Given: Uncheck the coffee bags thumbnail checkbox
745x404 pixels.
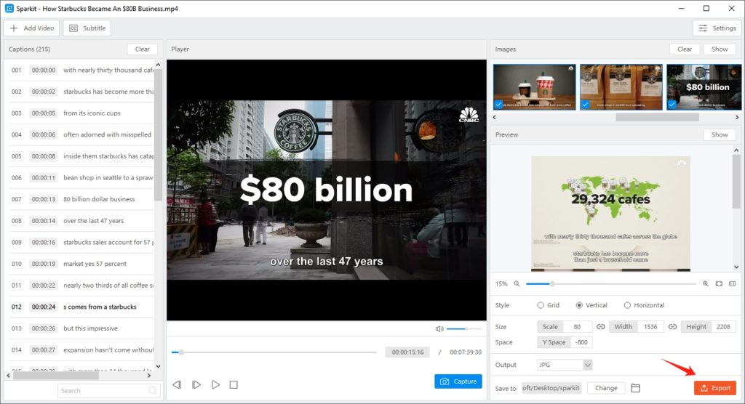Looking at the screenshot, I should click(x=586, y=104).
